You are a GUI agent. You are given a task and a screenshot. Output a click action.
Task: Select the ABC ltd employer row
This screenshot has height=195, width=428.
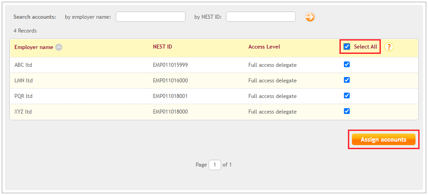coord(214,65)
